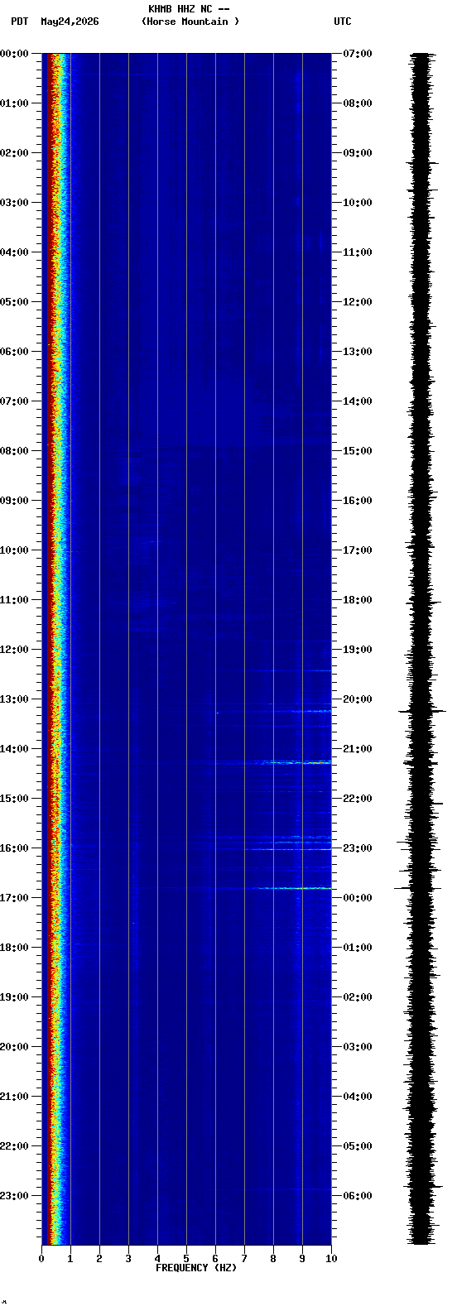Click the '05:00' label on the PDT axis

coord(14,302)
